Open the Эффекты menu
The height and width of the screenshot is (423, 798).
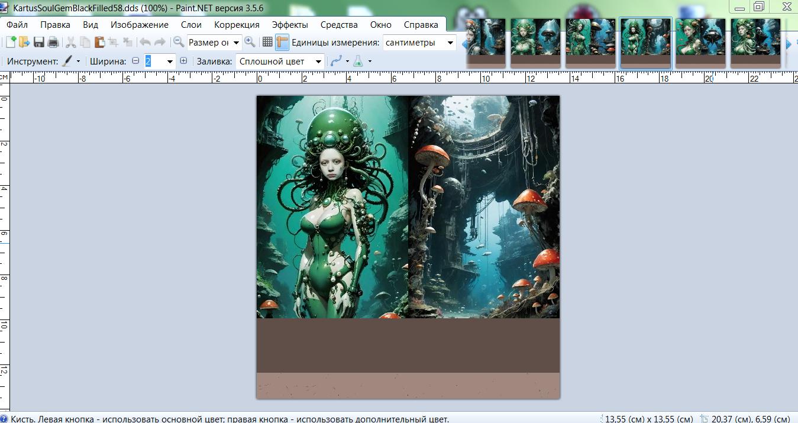point(290,24)
